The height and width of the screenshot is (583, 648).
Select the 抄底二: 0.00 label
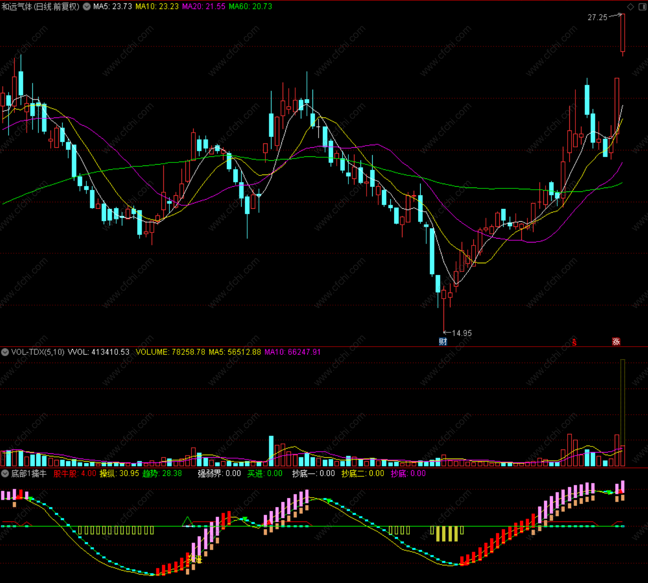[363, 474]
